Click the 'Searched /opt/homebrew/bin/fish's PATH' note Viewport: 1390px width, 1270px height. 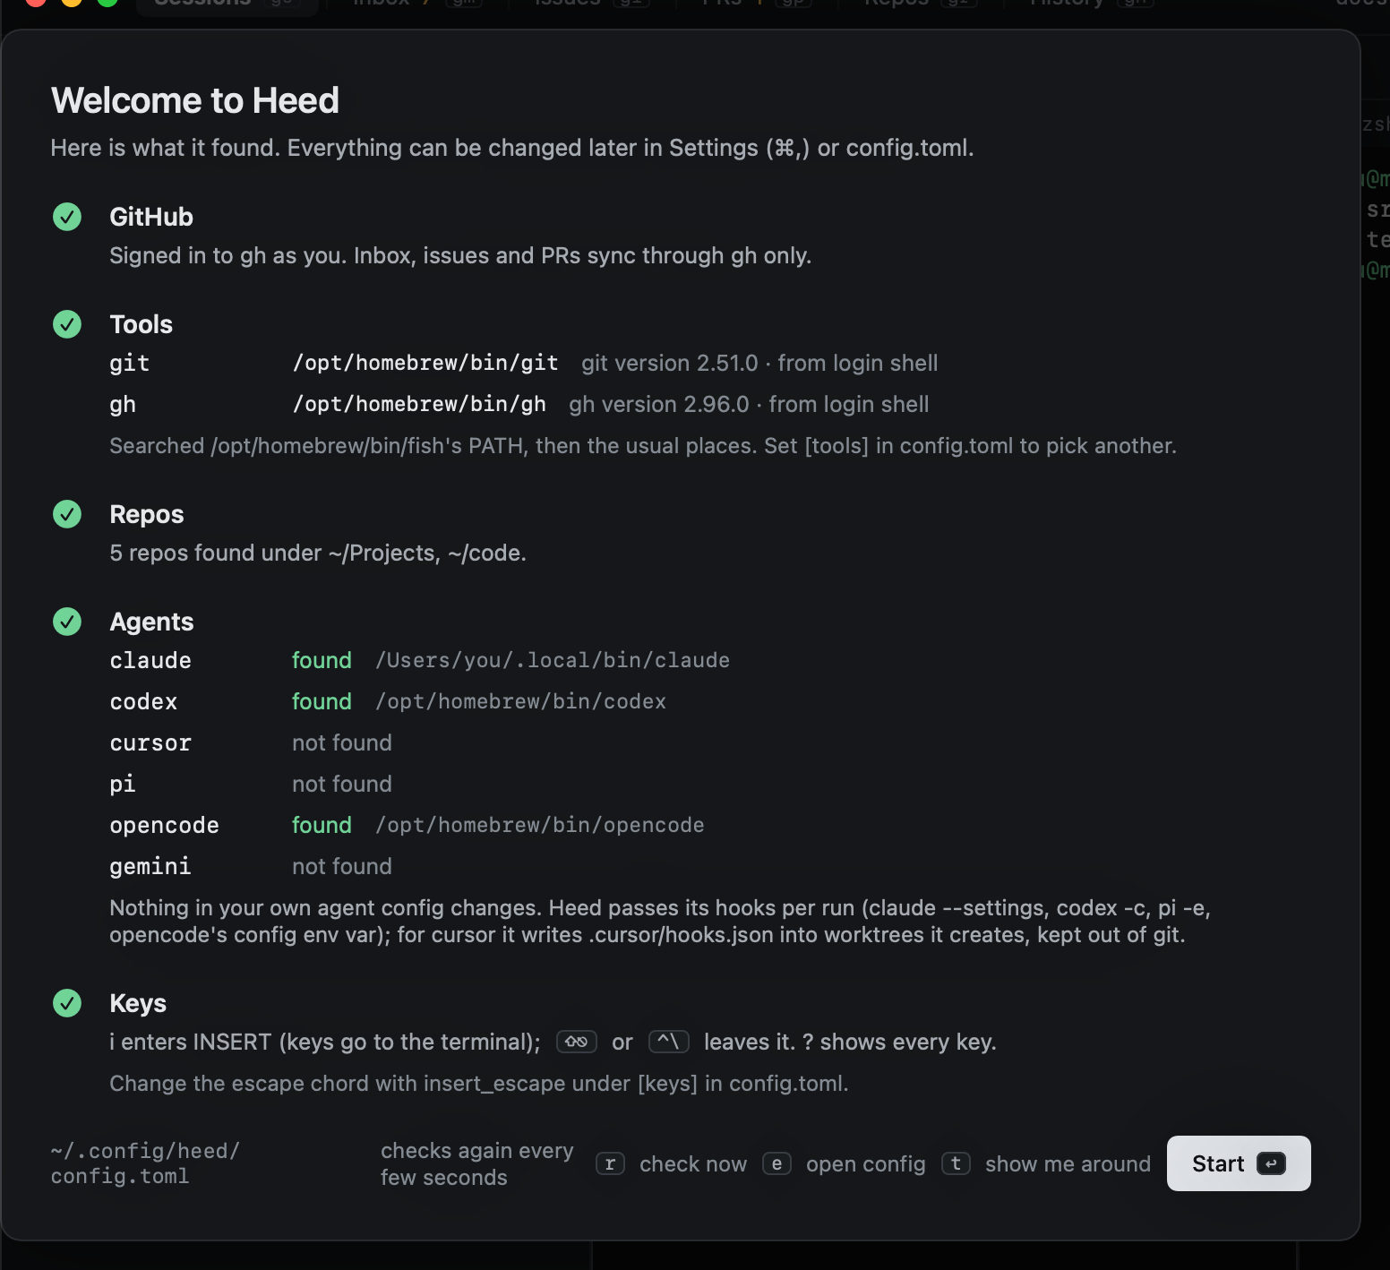point(643,445)
